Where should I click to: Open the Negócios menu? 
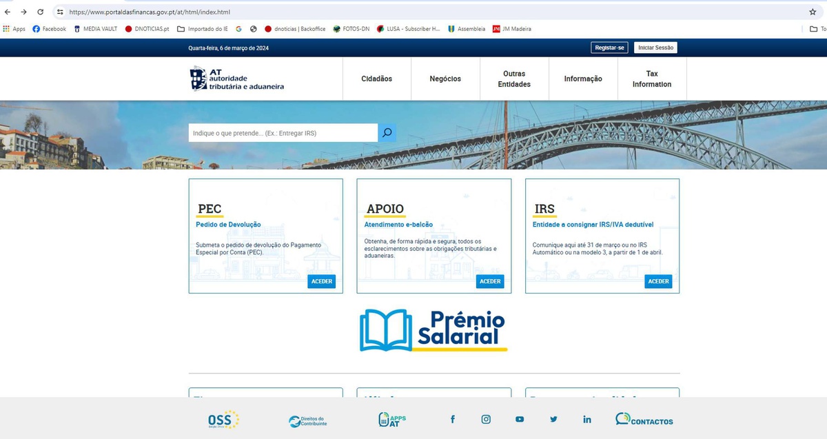point(445,79)
